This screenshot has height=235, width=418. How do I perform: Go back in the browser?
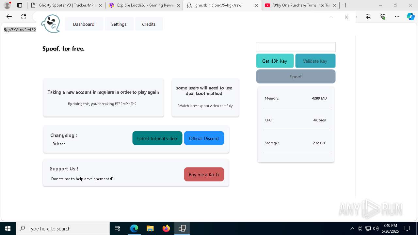(9, 17)
